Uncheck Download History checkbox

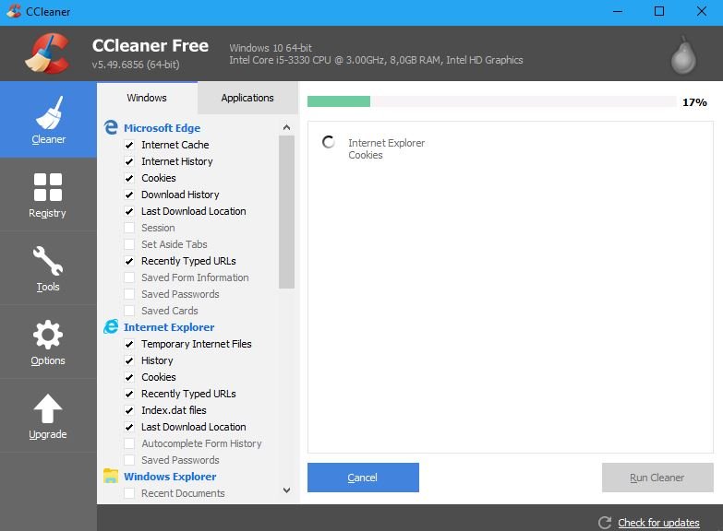[x=129, y=195]
